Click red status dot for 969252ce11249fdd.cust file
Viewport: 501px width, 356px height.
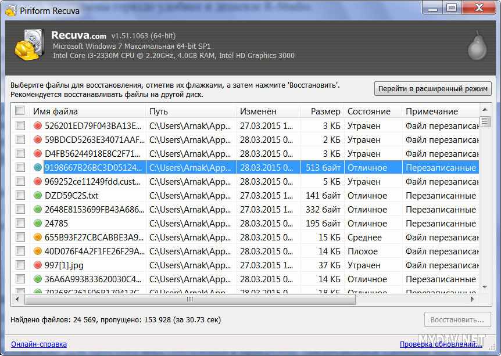click(38, 181)
